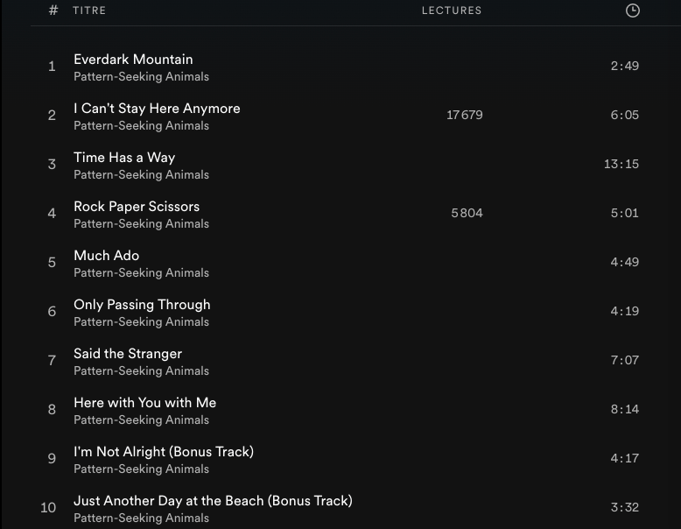Click track number 3 in the list
681x529 pixels.
click(52, 165)
